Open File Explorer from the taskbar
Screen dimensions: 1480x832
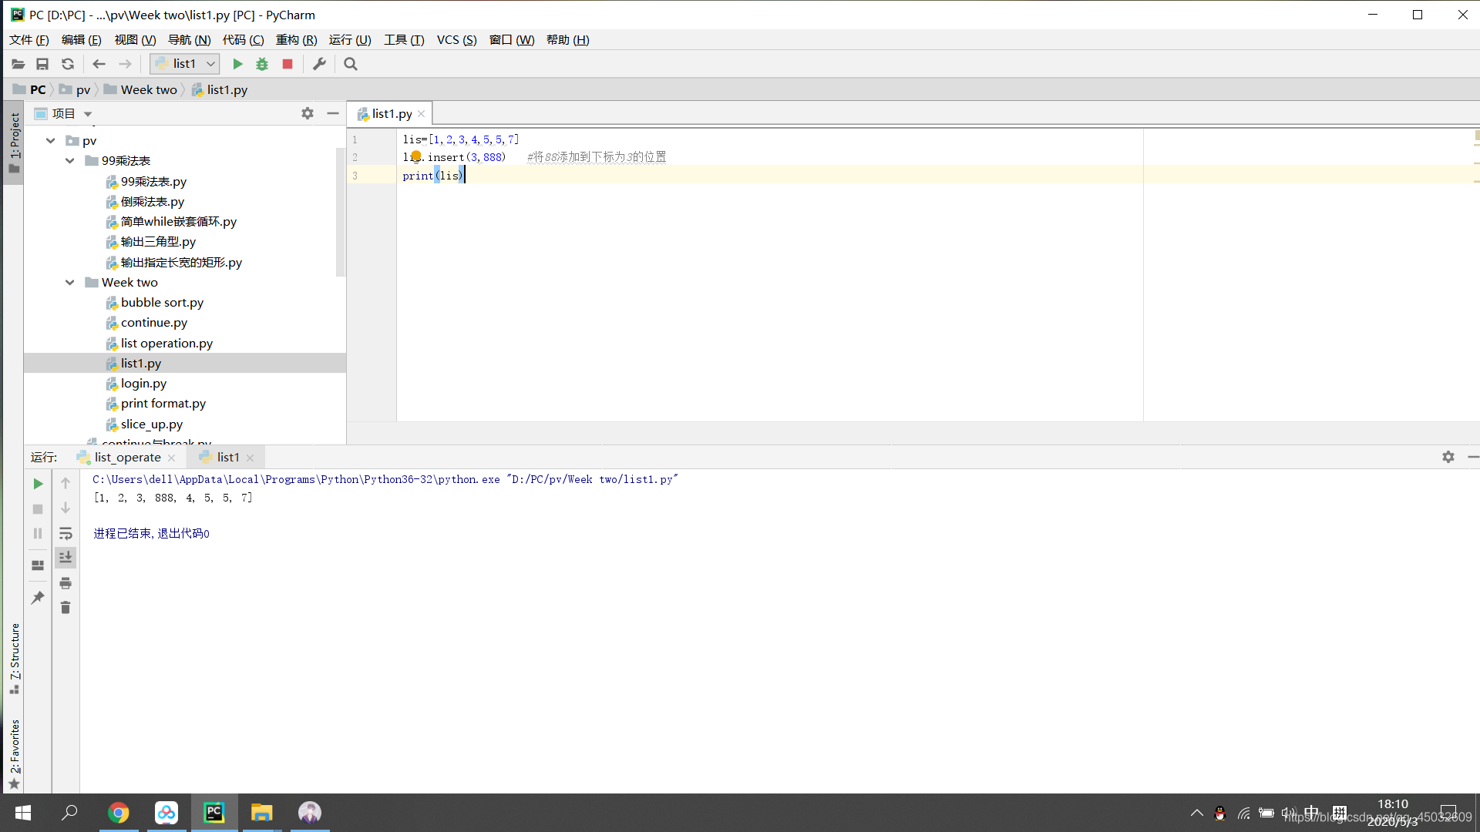click(262, 813)
